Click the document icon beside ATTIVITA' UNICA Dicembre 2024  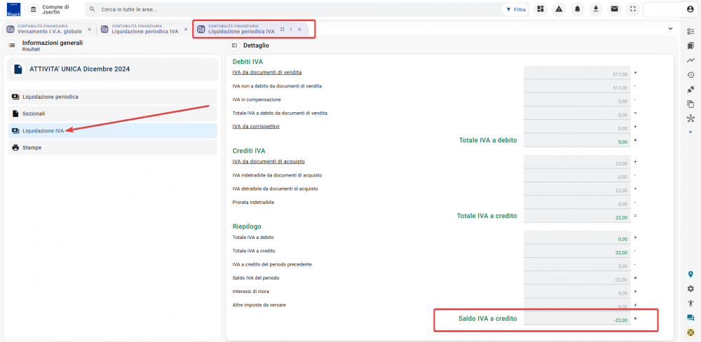18,69
